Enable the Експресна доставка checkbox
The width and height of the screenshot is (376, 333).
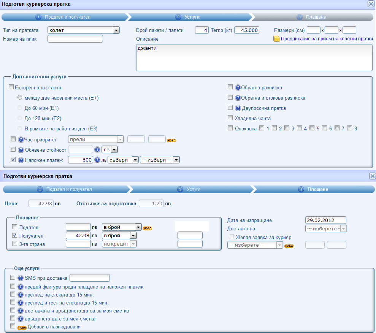click(x=11, y=87)
